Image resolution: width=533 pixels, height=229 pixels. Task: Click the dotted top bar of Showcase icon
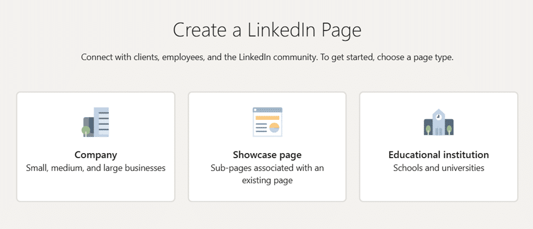click(x=267, y=110)
